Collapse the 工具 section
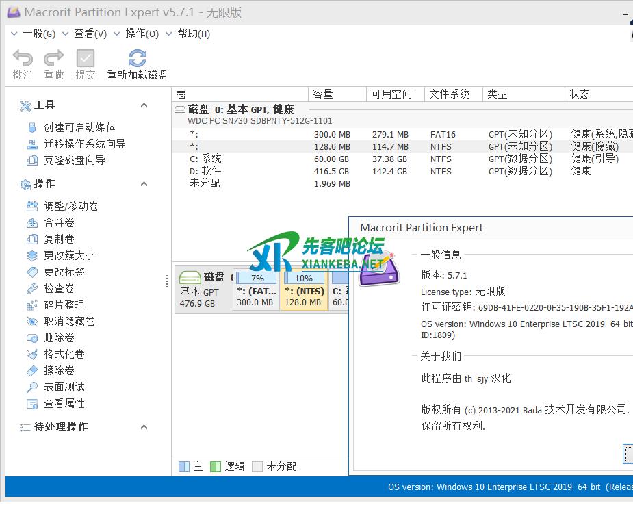Image resolution: width=633 pixels, height=505 pixels. coord(144,105)
